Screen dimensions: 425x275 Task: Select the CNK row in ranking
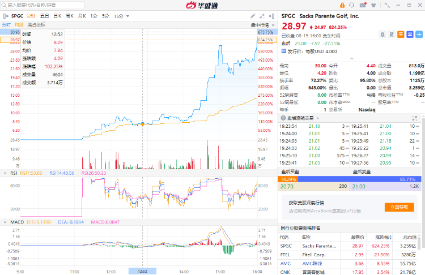[x=348, y=272]
